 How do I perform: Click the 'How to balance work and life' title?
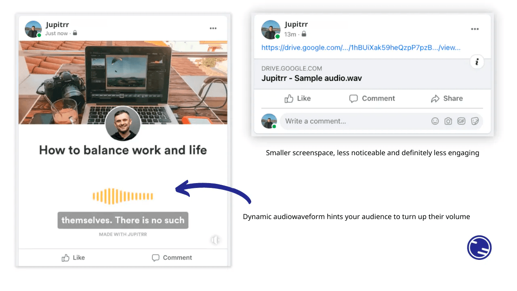(123, 150)
